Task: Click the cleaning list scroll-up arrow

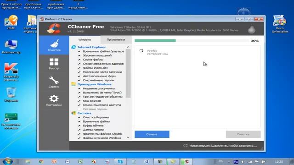Action: (x=128, y=47)
